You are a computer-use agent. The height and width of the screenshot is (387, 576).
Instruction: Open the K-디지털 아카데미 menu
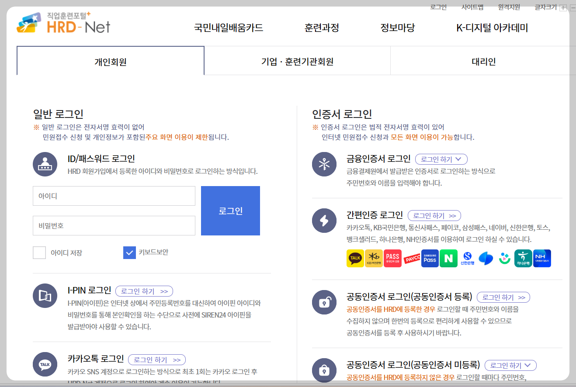tap(492, 28)
